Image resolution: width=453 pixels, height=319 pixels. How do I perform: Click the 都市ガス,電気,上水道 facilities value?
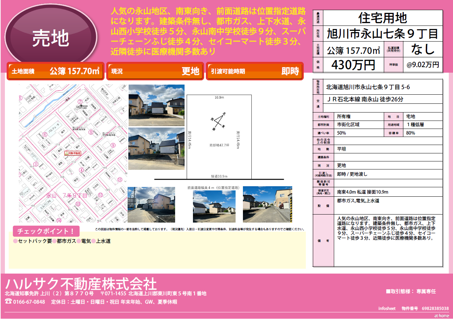358,201
